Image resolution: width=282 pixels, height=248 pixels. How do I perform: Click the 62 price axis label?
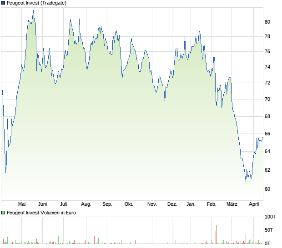click(267, 170)
